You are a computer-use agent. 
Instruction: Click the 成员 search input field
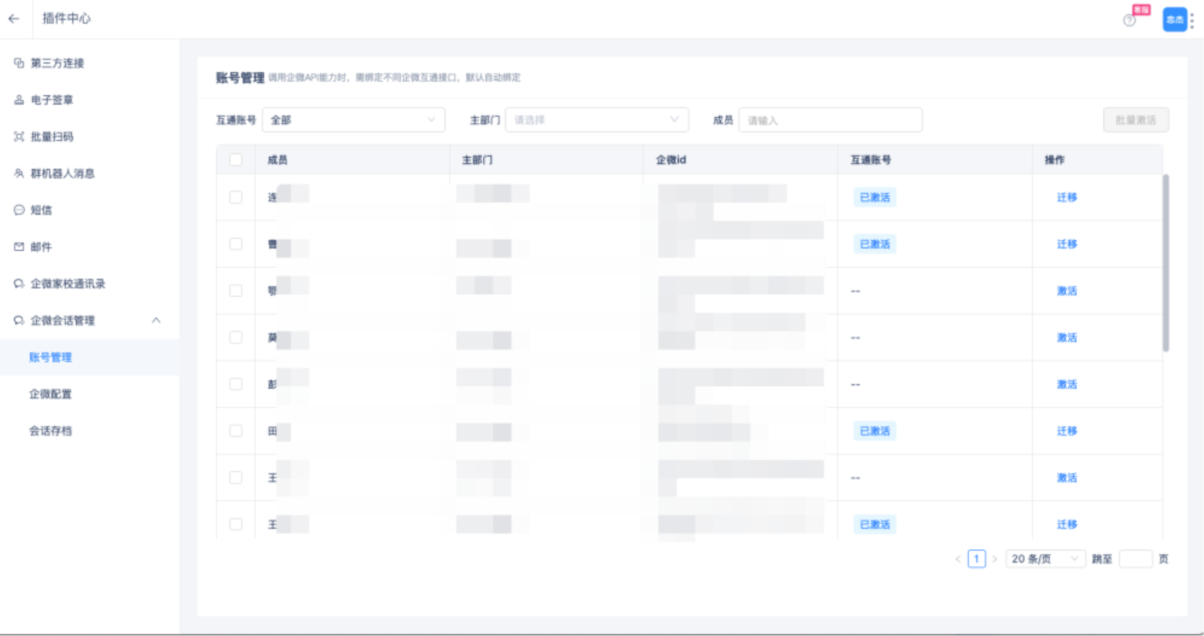point(830,120)
